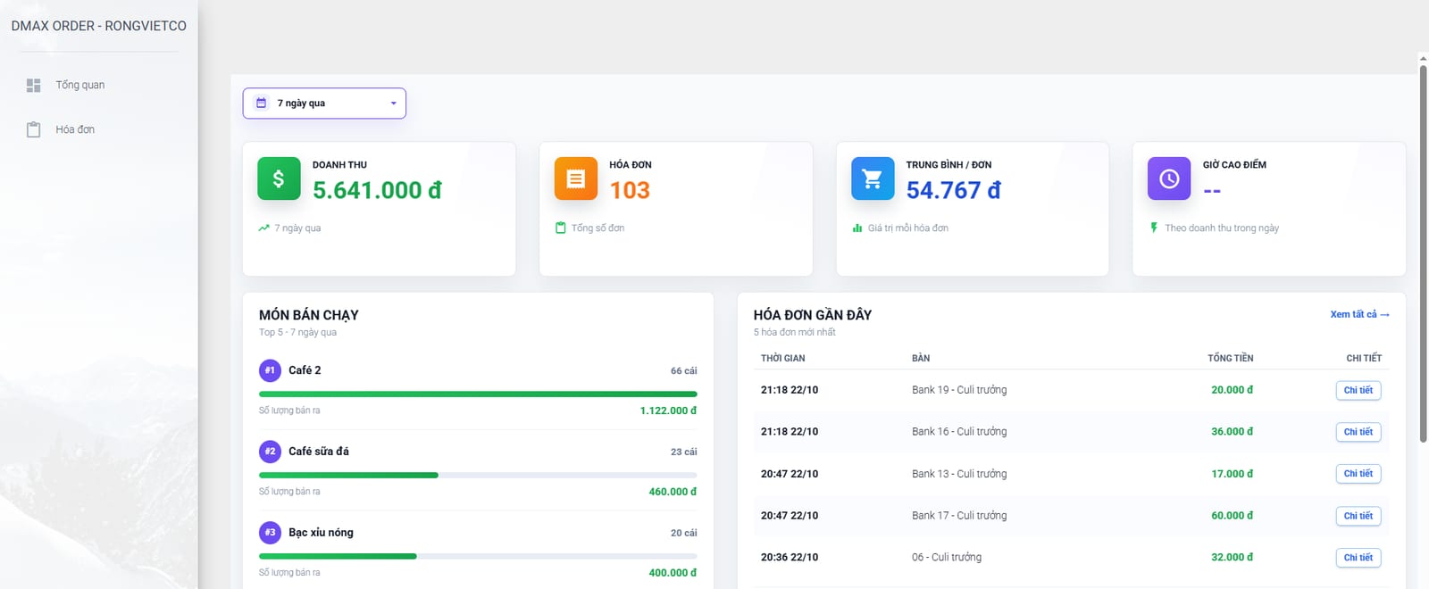
Task: Open Hóa đơn in the sidebar menu
Action: pos(98,129)
